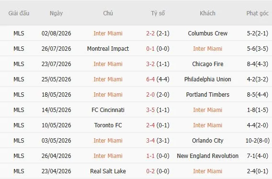Click Portland Timbers team name
The width and height of the screenshot is (272, 179).
[208, 95]
